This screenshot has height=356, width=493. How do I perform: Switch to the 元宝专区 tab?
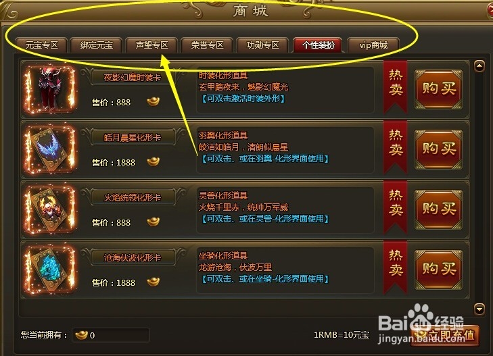[41, 45]
